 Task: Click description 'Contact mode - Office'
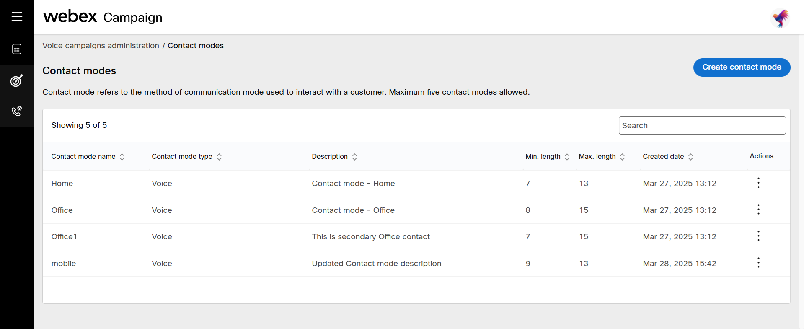[x=353, y=210]
